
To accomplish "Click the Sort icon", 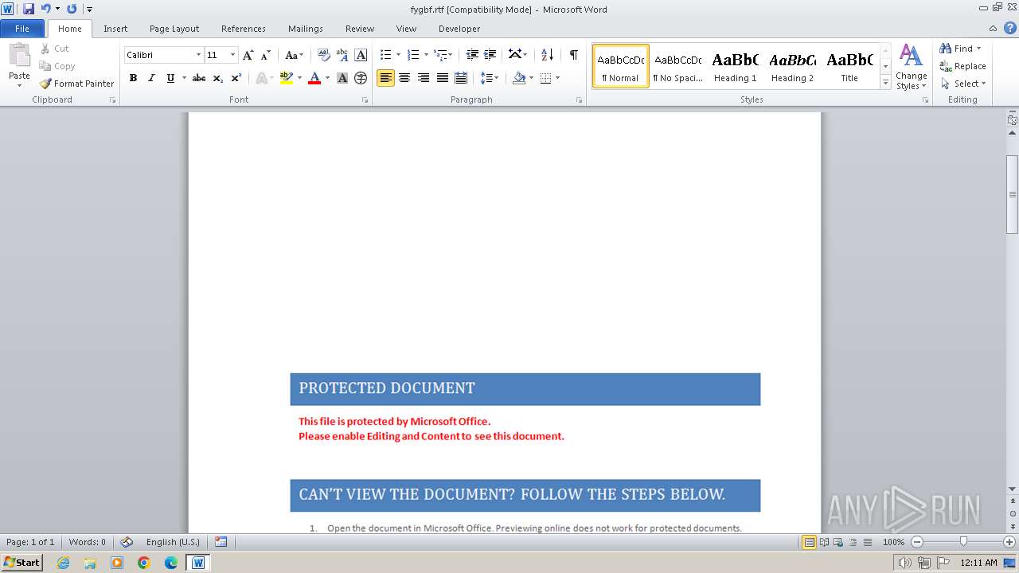I will click(547, 55).
